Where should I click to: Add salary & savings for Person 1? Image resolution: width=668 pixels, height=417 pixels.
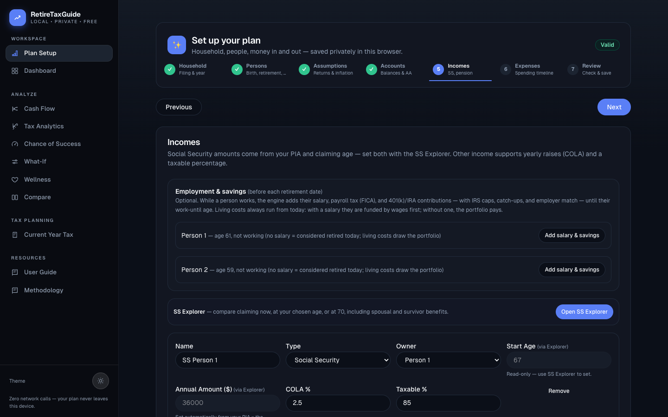(572, 235)
